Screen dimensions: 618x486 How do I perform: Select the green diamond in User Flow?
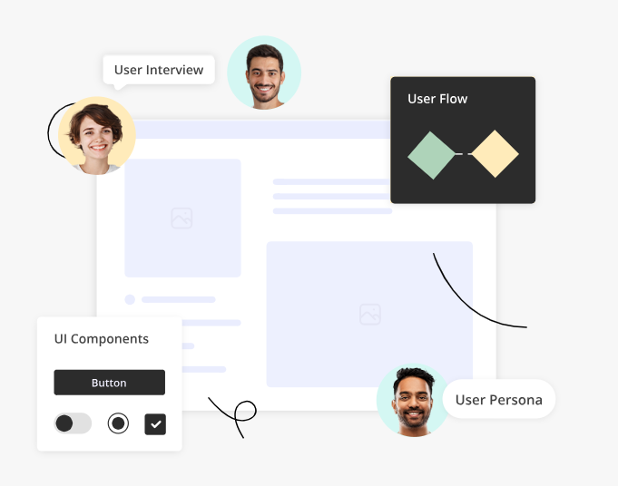432,154
